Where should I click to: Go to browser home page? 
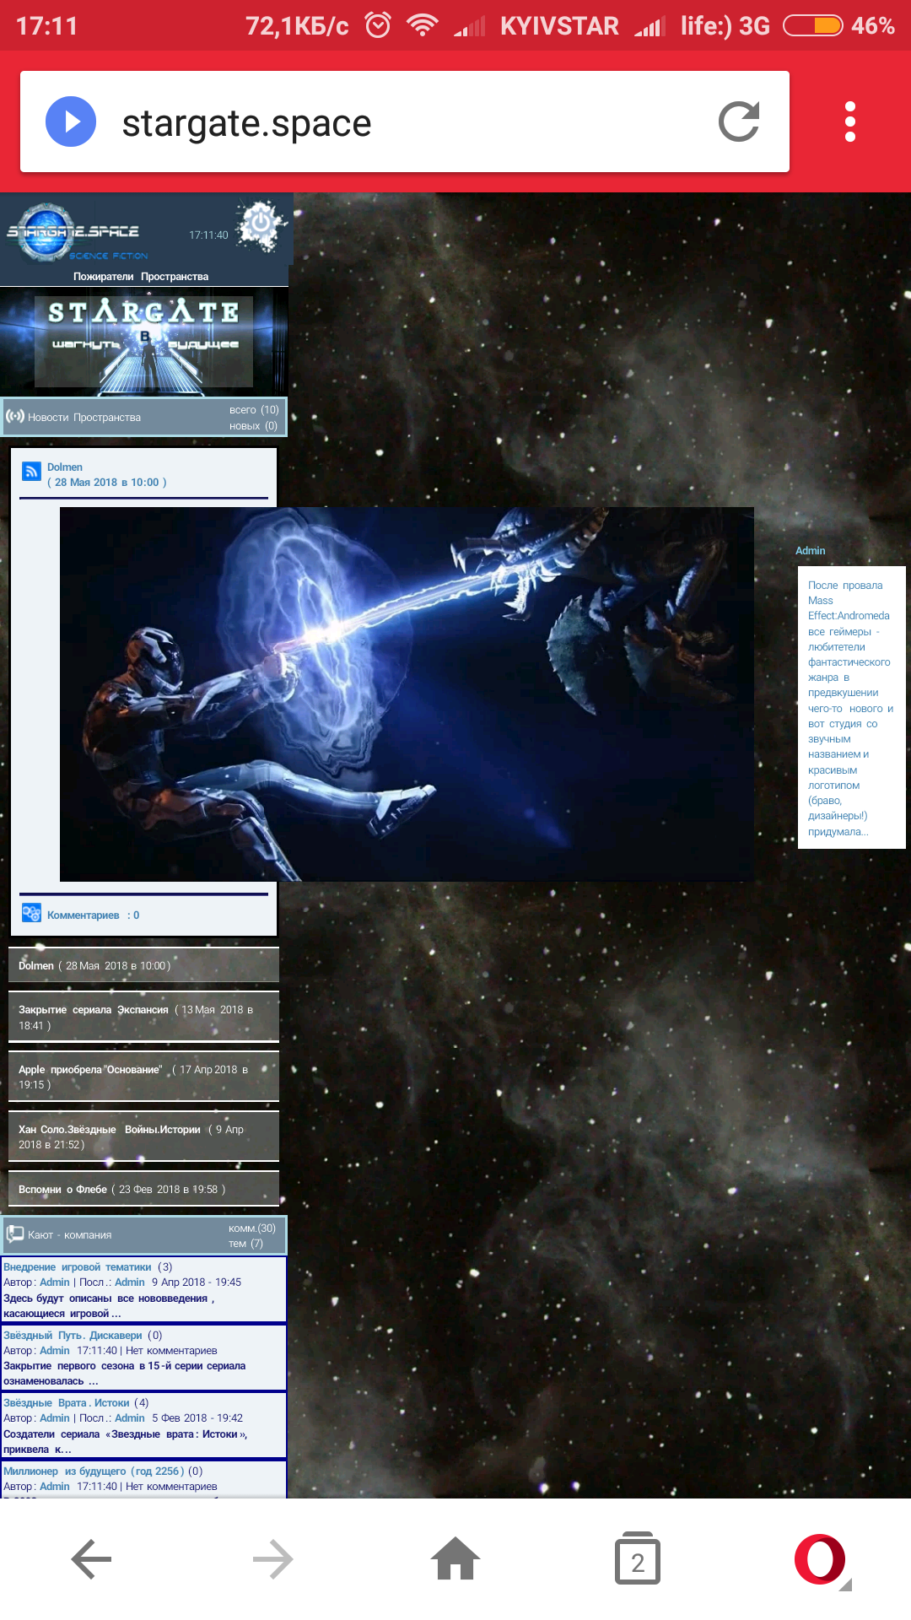pyautogui.click(x=455, y=1559)
